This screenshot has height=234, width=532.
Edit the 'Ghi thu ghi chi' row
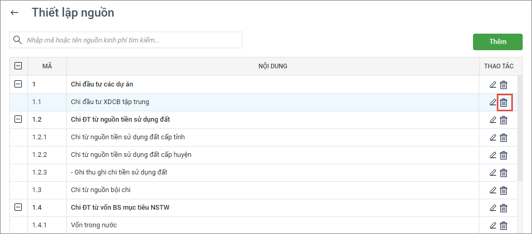click(493, 172)
